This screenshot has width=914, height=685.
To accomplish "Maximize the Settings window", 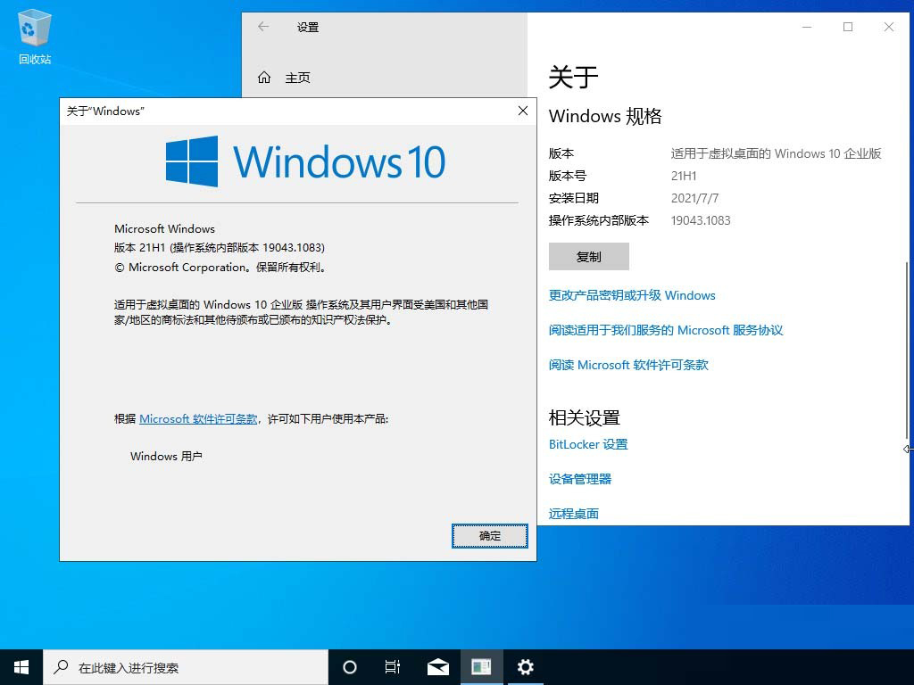I will pyautogui.click(x=848, y=27).
